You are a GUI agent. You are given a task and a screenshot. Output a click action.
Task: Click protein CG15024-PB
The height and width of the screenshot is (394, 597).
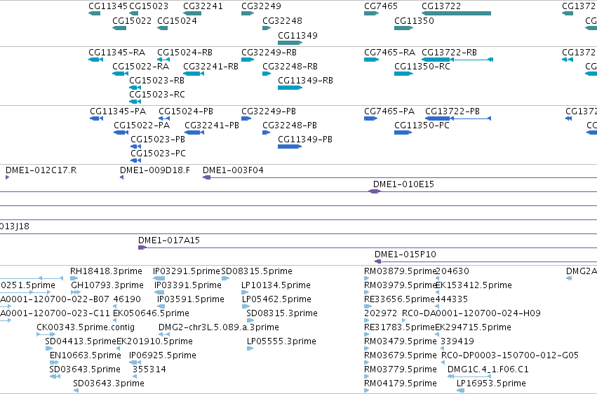tap(186, 111)
